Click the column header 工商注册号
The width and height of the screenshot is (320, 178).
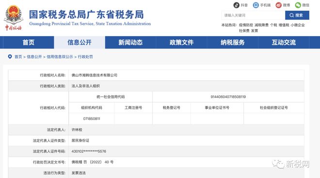(133, 108)
